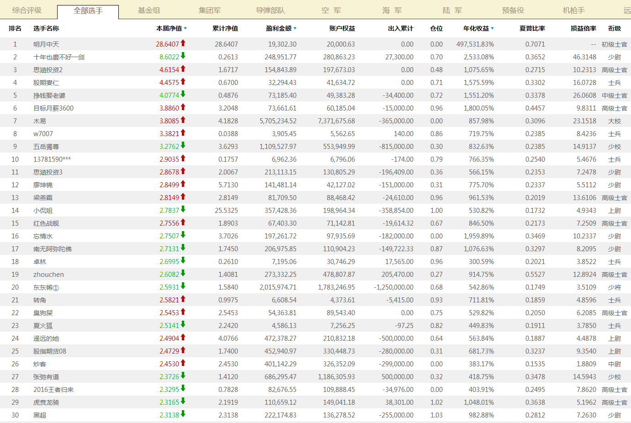Select account equity 1,783,246.95
The height and width of the screenshot is (423, 631).
click(x=337, y=287)
